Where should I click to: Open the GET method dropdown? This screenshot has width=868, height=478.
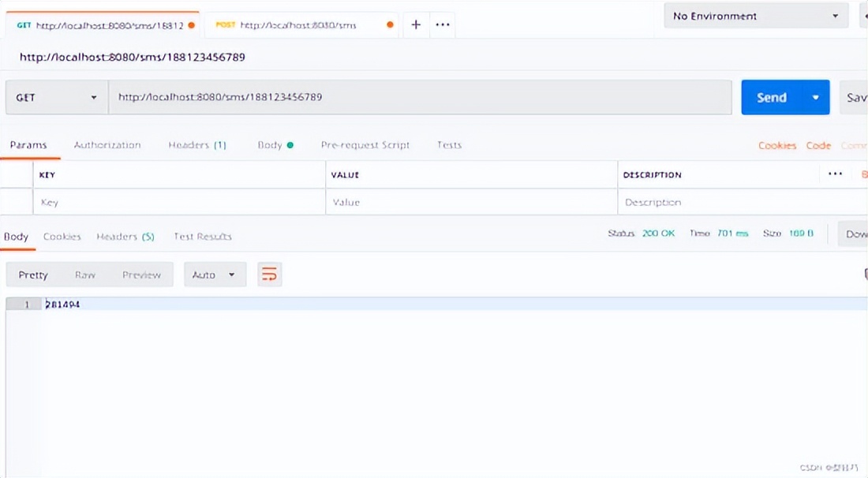57,97
